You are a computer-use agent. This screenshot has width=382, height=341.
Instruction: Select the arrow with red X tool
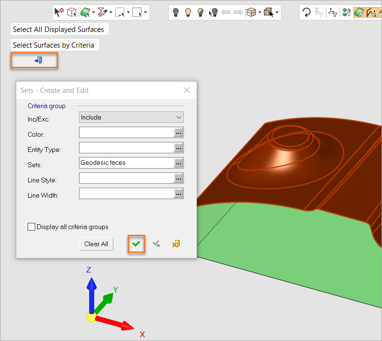(59, 12)
